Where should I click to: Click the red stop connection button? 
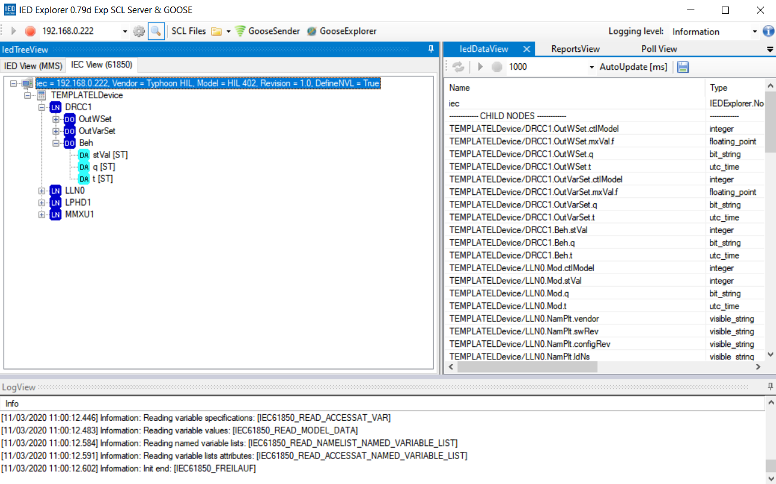coord(30,32)
